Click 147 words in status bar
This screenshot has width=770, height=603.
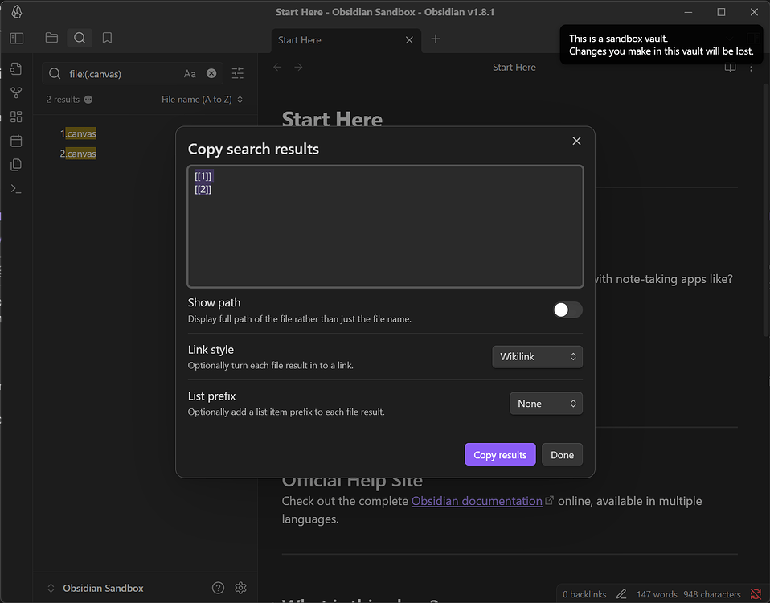tap(657, 594)
